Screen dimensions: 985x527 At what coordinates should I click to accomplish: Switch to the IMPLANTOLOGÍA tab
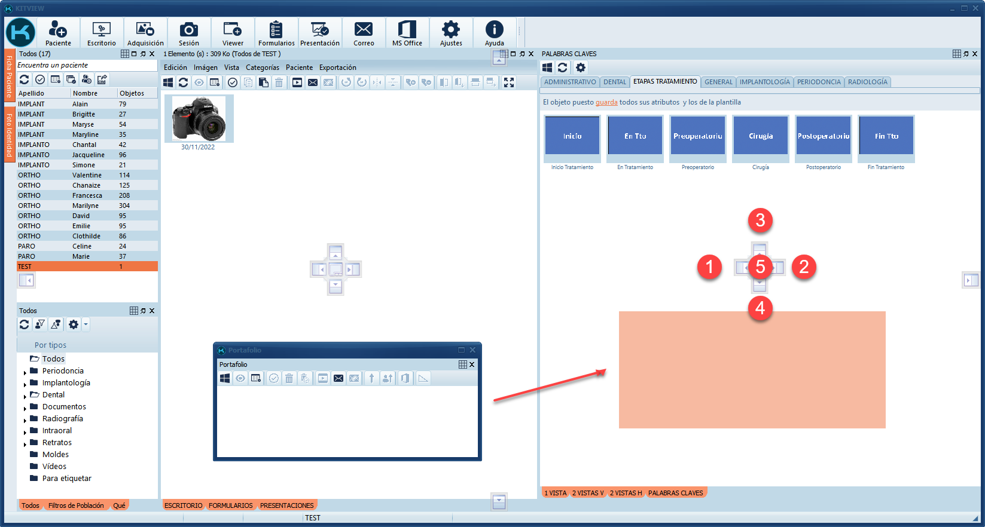[764, 82]
